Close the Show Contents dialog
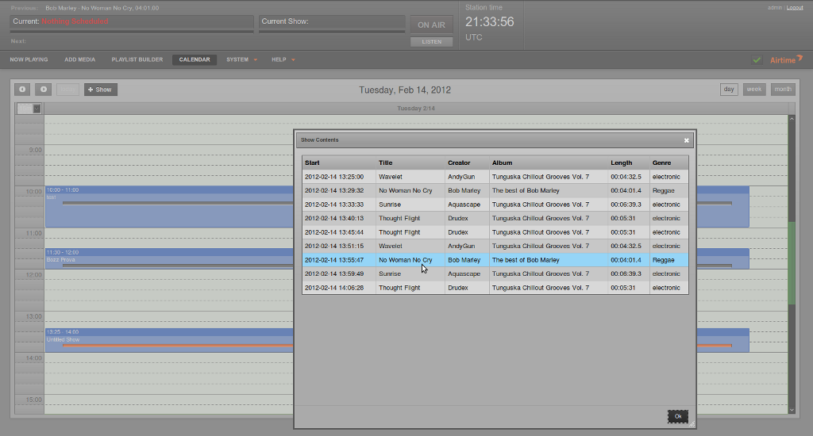Screen dimensions: 813x436 pos(687,140)
